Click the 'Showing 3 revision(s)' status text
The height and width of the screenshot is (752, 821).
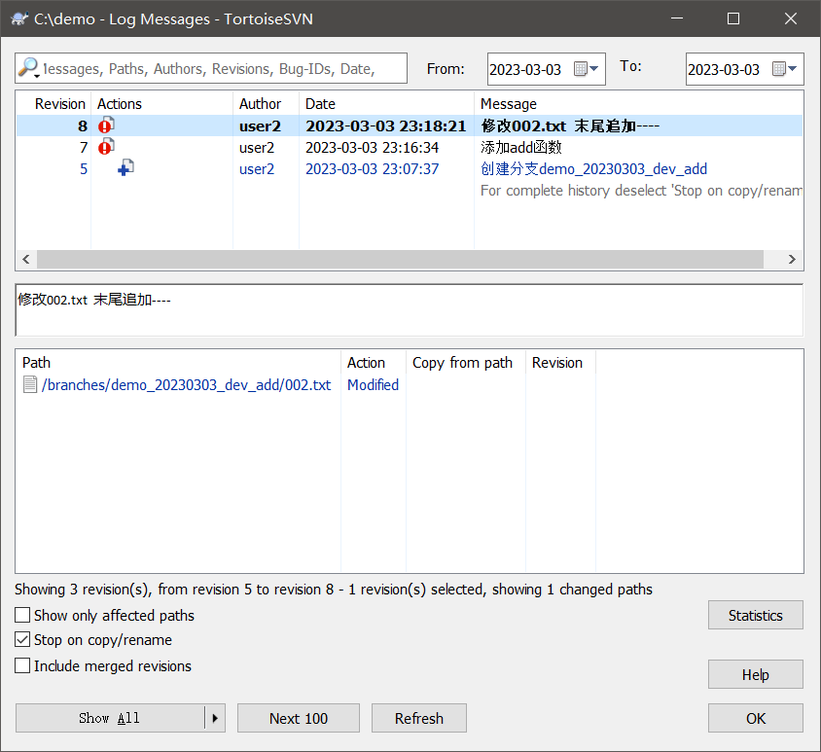pyautogui.click(x=333, y=590)
